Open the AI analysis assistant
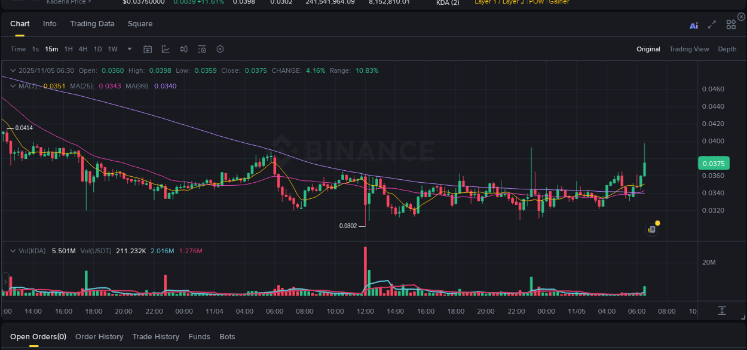The image size is (747, 350). [693, 25]
